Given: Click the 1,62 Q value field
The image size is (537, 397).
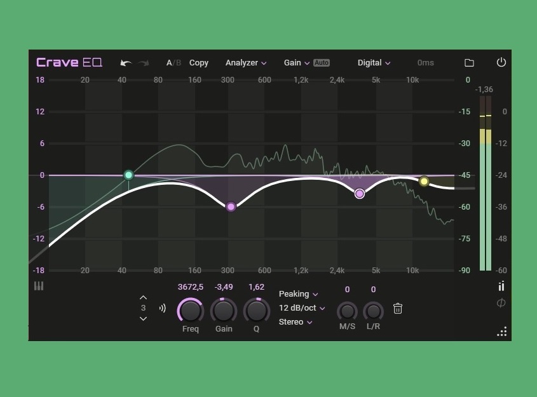Looking at the screenshot, I should [x=256, y=287].
